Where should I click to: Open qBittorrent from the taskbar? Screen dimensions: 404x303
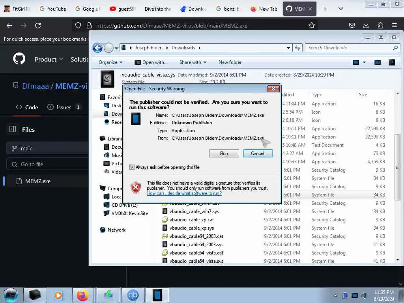coord(133,295)
